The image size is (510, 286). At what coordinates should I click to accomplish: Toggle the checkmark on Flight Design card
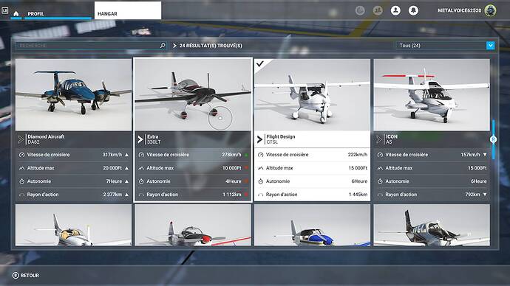259,64
